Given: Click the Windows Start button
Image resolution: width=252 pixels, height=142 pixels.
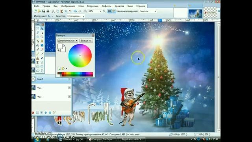Looking at the screenshot, I should point(37,139).
